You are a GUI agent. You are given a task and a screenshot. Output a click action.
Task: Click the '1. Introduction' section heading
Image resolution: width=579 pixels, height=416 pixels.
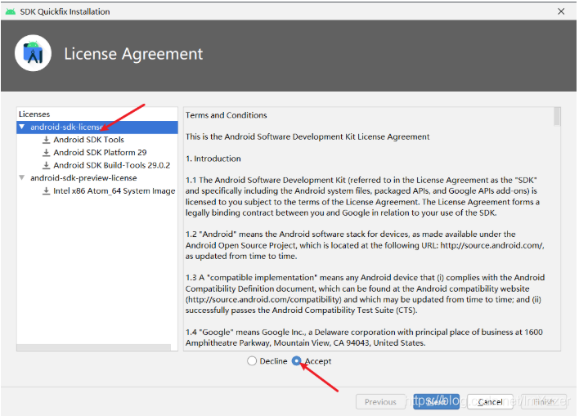click(213, 159)
